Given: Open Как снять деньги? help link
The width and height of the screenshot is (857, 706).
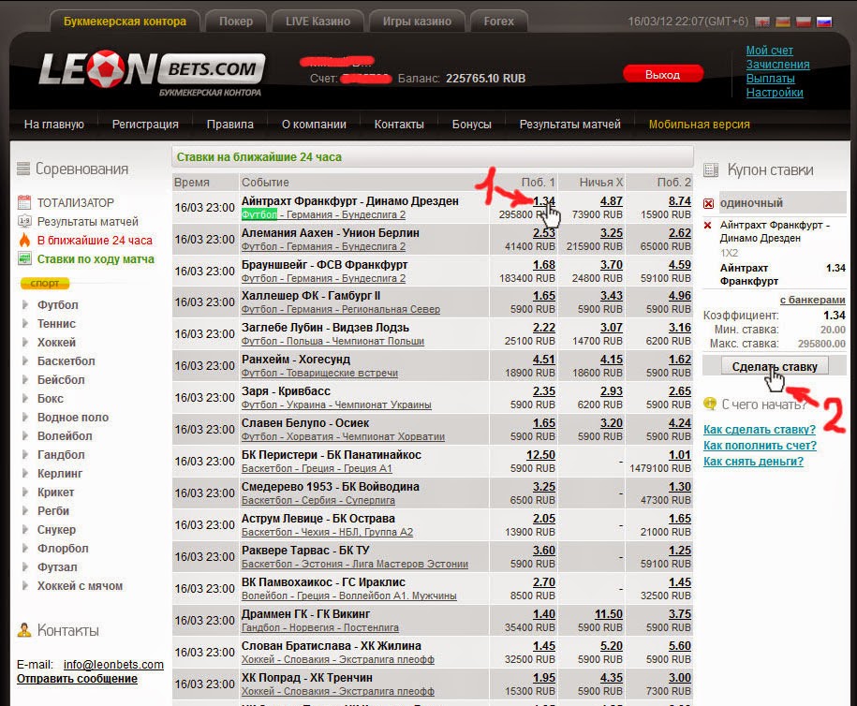Looking at the screenshot, I should [x=753, y=462].
